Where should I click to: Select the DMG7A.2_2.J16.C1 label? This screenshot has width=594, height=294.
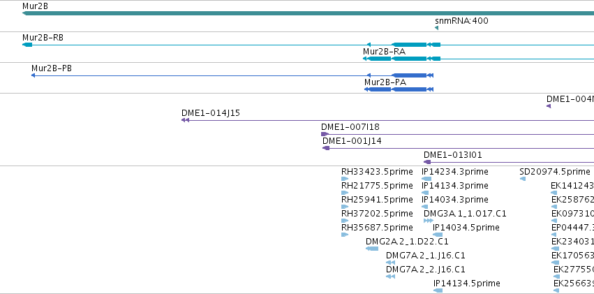(425, 270)
